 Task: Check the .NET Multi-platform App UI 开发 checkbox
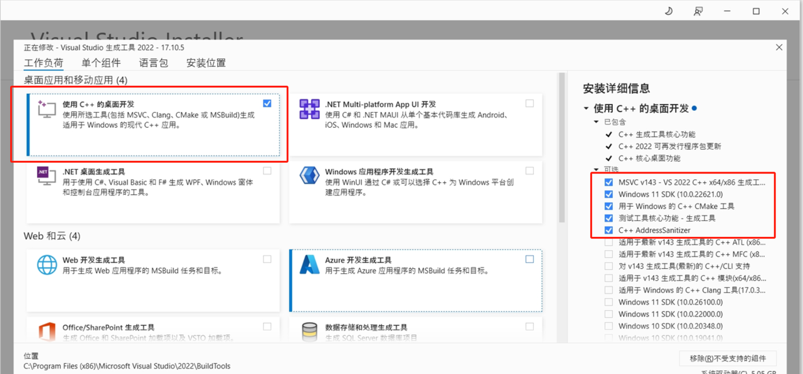pos(530,103)
